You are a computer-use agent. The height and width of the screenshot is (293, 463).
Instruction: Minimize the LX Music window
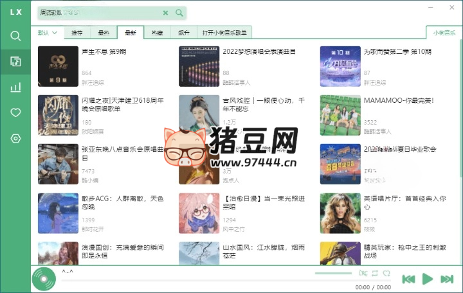point(431,7)
